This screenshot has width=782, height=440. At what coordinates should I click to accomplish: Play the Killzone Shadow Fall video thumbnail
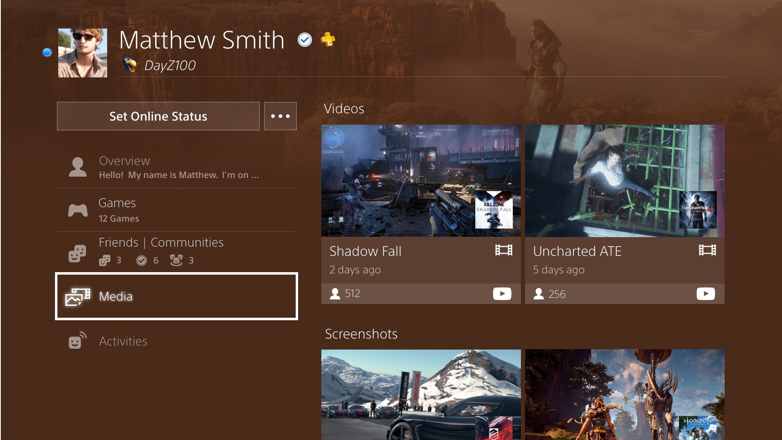point(421,180)
